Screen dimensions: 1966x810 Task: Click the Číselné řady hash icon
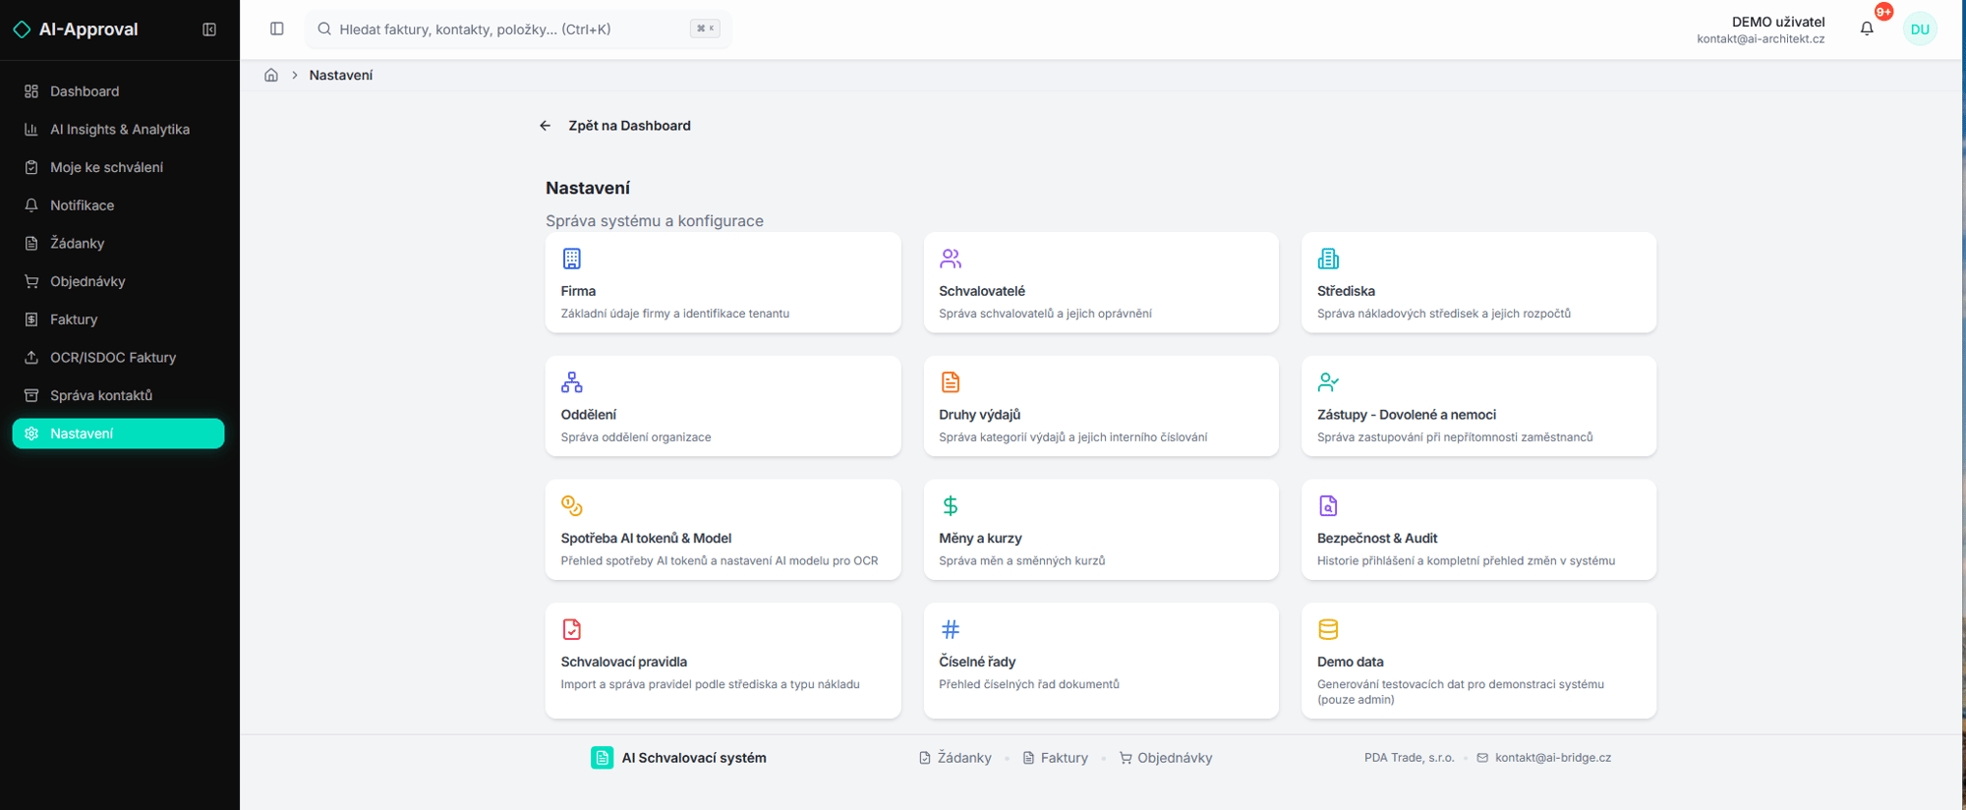click(950, 629)
